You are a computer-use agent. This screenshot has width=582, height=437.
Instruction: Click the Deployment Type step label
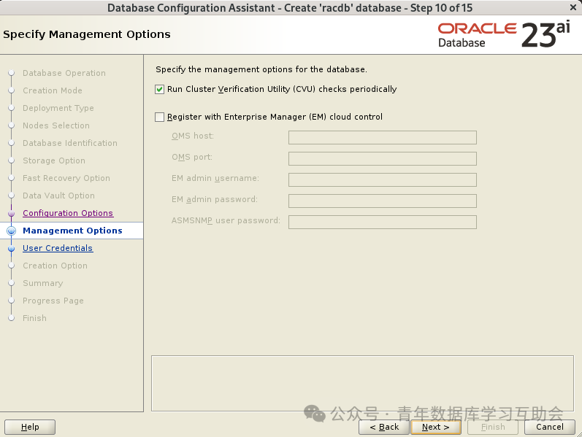pyautogui.click(x=58, y=108)
